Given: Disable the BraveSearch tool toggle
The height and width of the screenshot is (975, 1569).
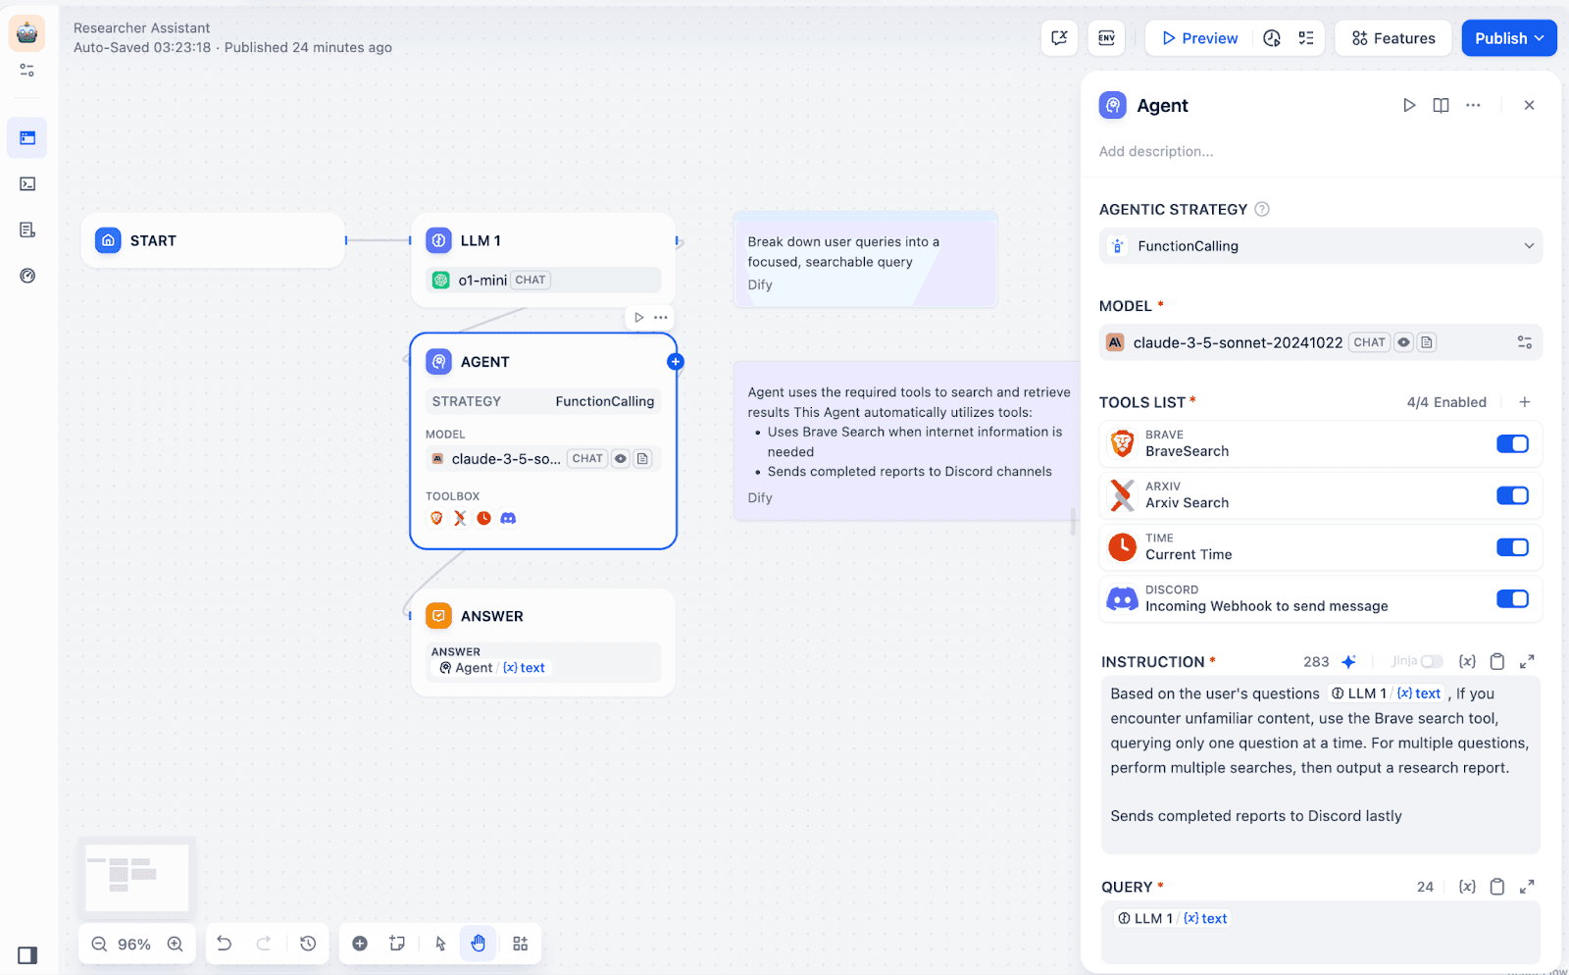Looking at the screenshot, I should click(x=1512, y=444).
